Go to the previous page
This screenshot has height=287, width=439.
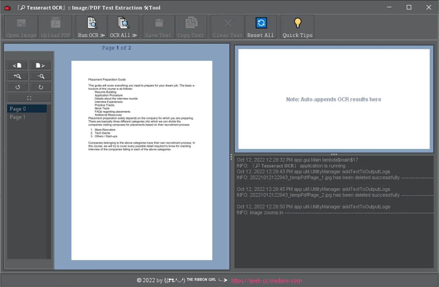tap(17, 65)
